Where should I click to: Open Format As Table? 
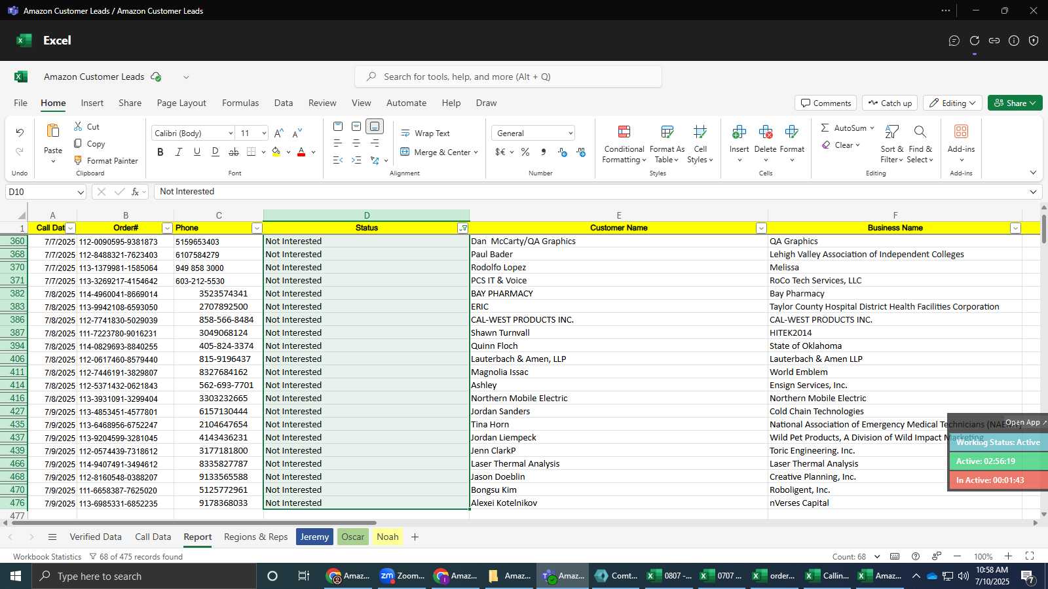tap(667, 144)
